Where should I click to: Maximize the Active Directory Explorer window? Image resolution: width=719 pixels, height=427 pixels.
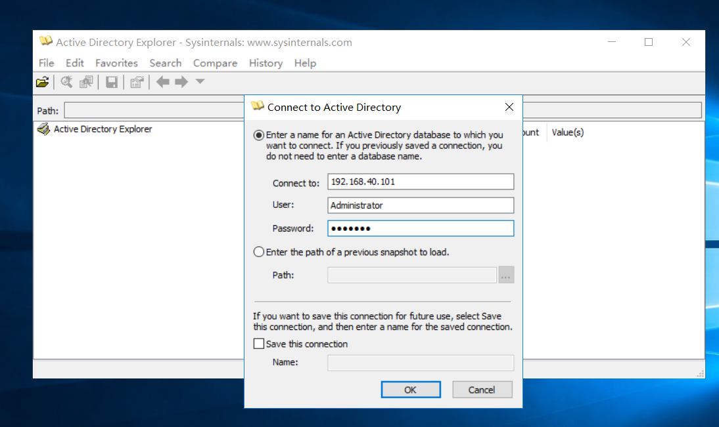tap(649, 42)
